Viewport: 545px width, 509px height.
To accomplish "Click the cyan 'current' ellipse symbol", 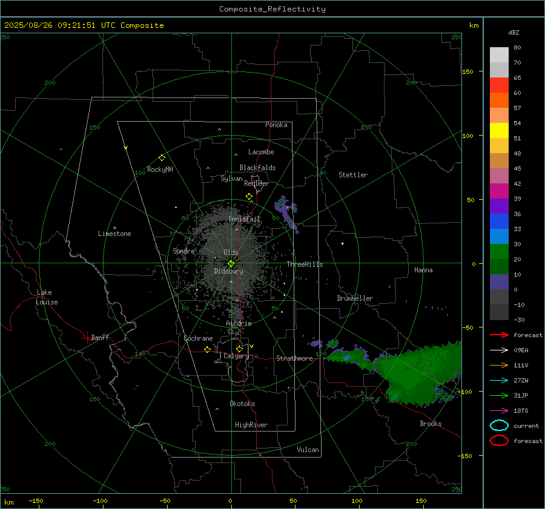I will pyautogui.click(x=499, y=425).
